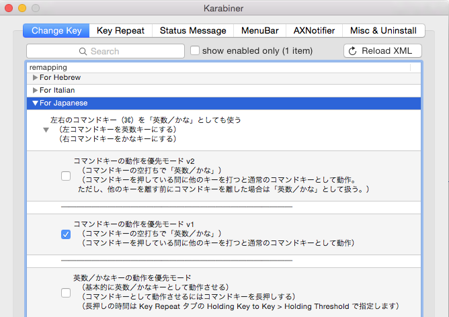Viewport: 449px width, 317px height.
Task: Select the For Japanese row text
Action: tap(64, 103)
